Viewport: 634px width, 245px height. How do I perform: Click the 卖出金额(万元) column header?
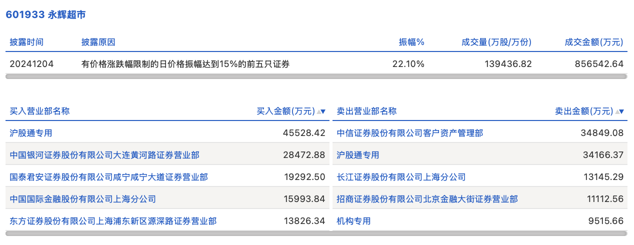(584, 111)
